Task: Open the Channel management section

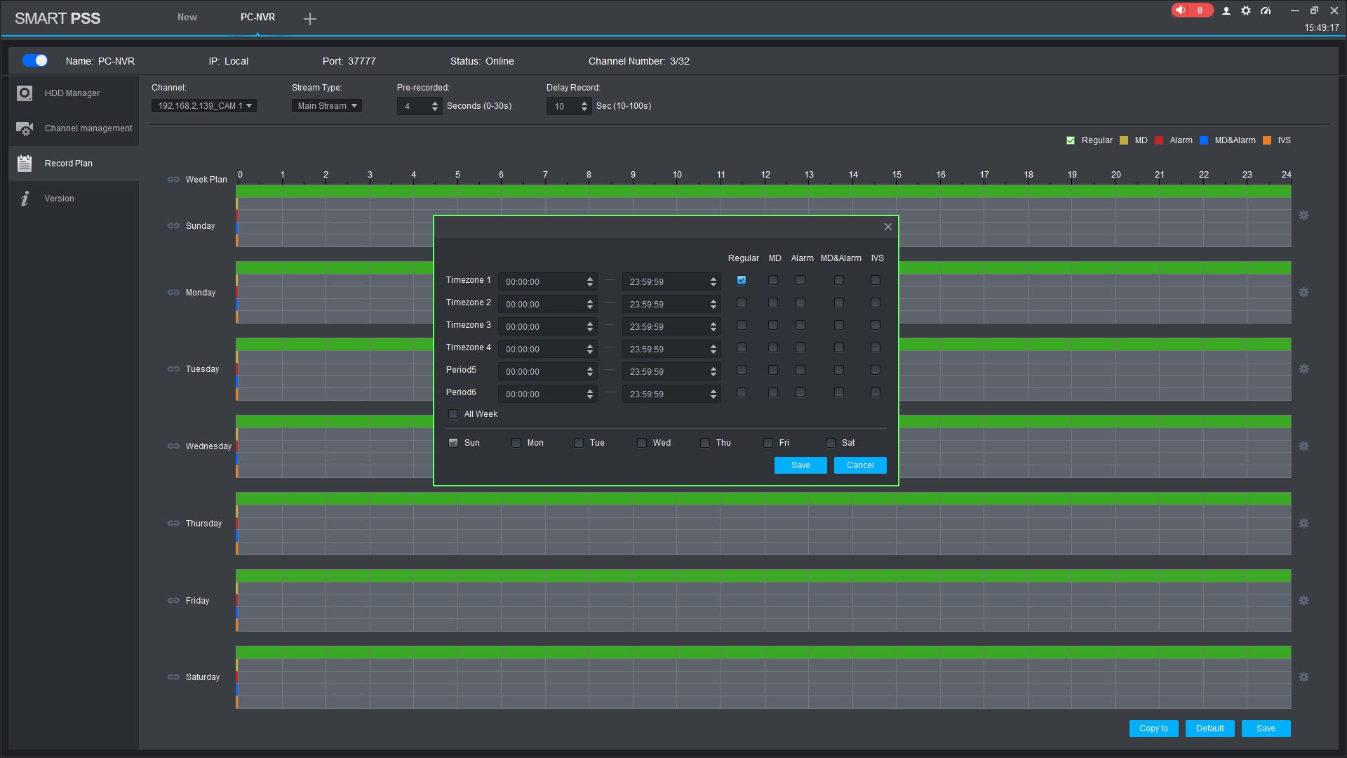Action: (88, 128)
